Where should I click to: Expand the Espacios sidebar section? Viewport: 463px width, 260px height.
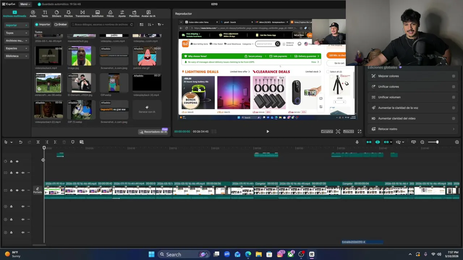pos(16,48)
